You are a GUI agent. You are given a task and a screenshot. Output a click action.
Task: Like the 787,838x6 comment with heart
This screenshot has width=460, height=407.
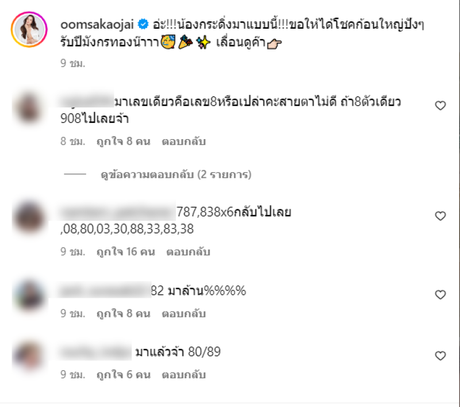click(440, 216)
